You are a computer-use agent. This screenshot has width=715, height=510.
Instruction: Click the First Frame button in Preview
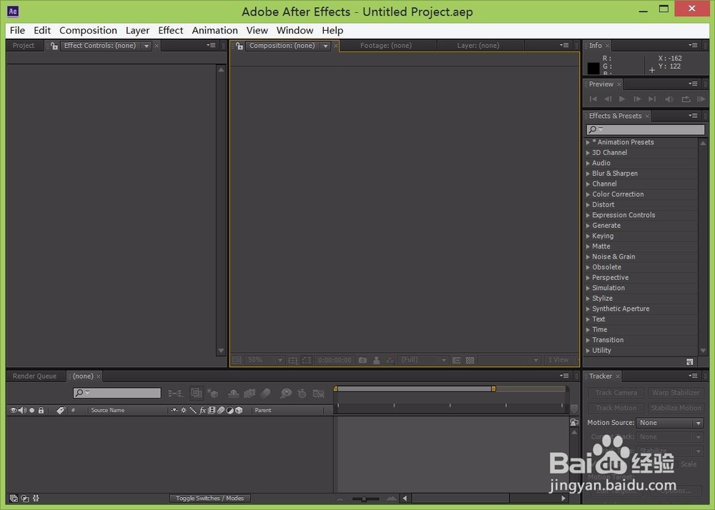pyautogui.click(x=593, y=99)
